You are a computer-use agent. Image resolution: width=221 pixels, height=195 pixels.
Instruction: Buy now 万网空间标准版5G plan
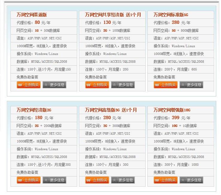(166, 85)
